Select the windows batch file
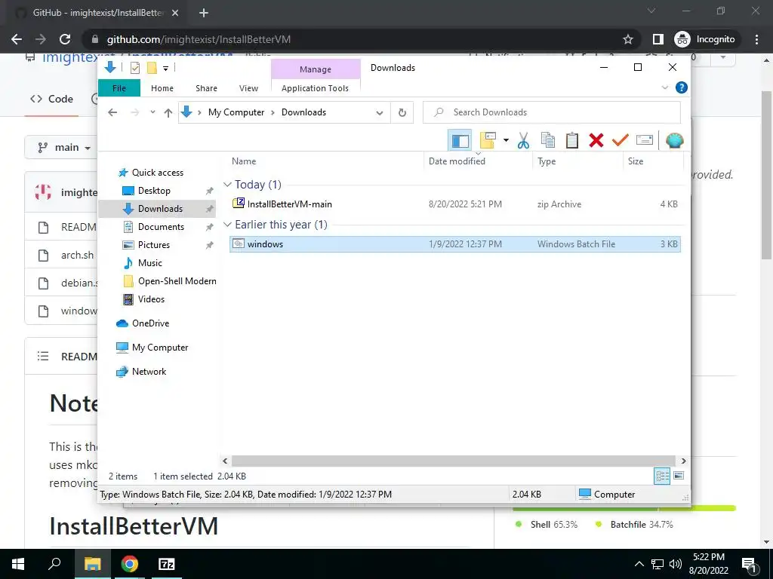The width and height of the screenshot is (773, 579). click(455, 244)
